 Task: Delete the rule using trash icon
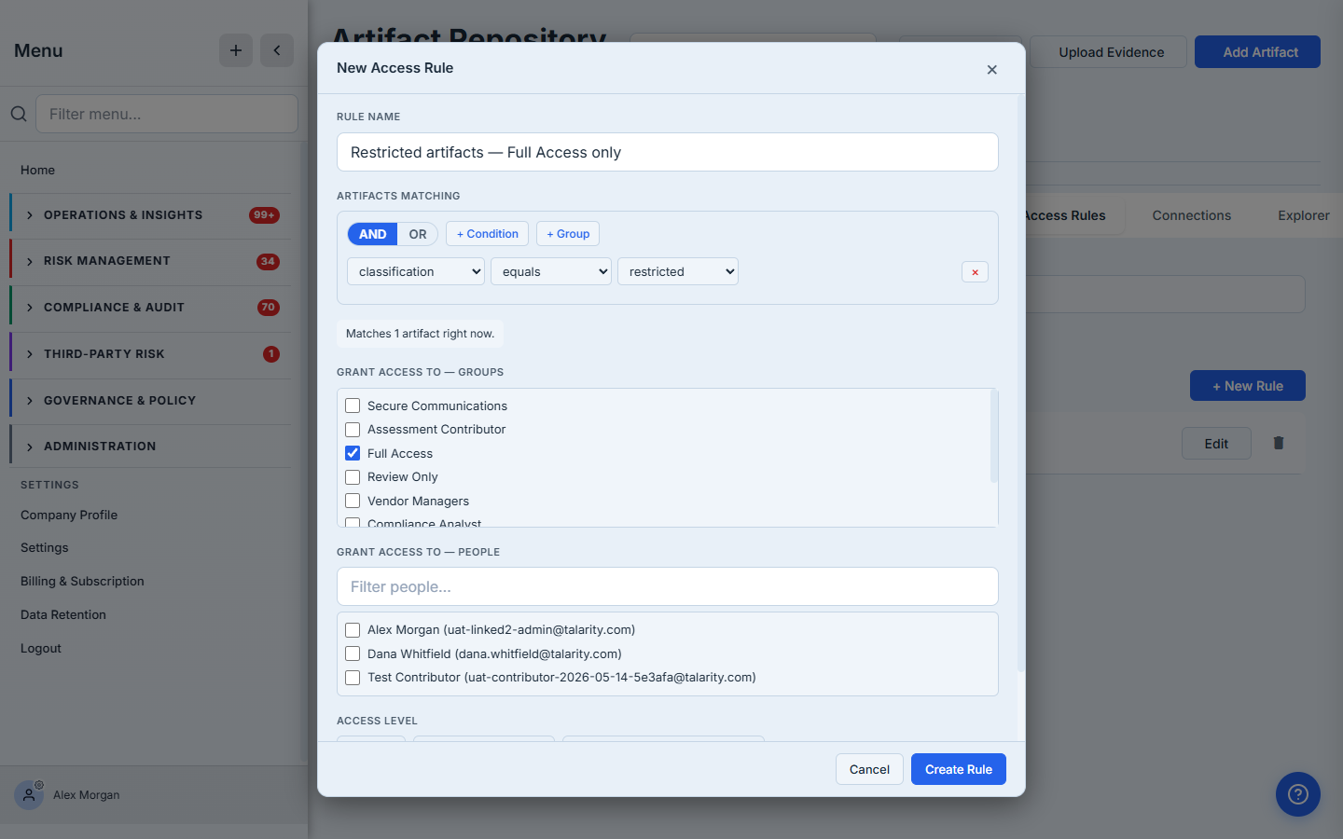tap(1279, 443)
